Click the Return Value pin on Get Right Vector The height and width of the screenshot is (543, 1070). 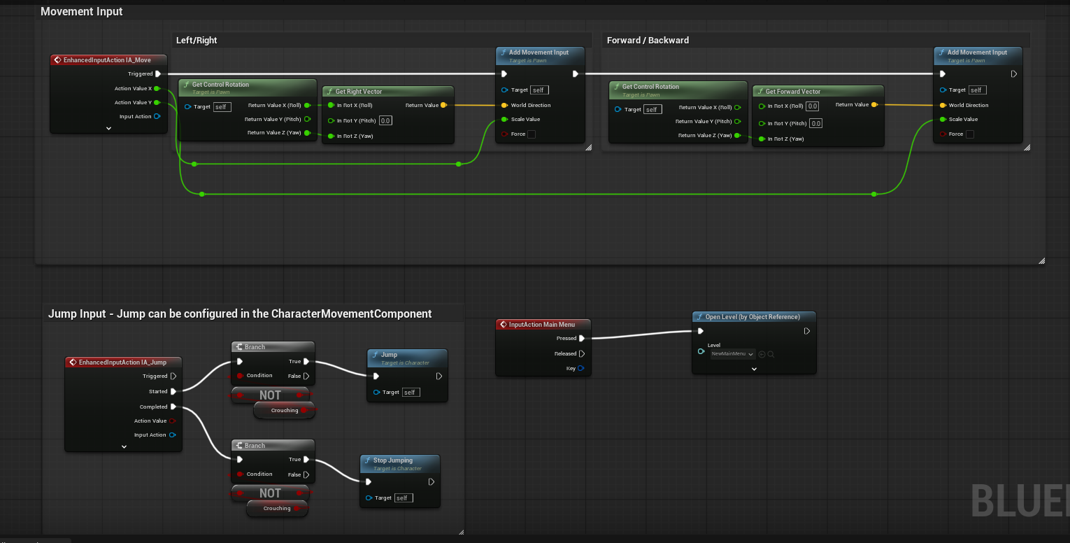point(443,105)
